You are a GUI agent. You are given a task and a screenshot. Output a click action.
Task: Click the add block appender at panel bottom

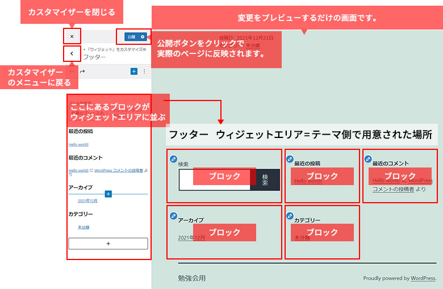[108, 244]
